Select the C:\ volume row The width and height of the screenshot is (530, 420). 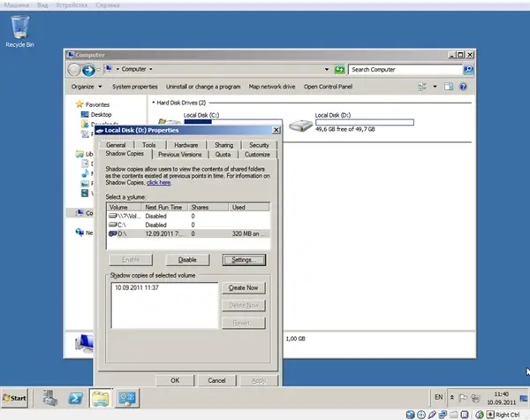(x=189, y=225)
